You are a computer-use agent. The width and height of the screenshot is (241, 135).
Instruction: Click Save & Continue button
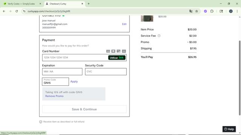pyautogui.click(x=84, y=109)
